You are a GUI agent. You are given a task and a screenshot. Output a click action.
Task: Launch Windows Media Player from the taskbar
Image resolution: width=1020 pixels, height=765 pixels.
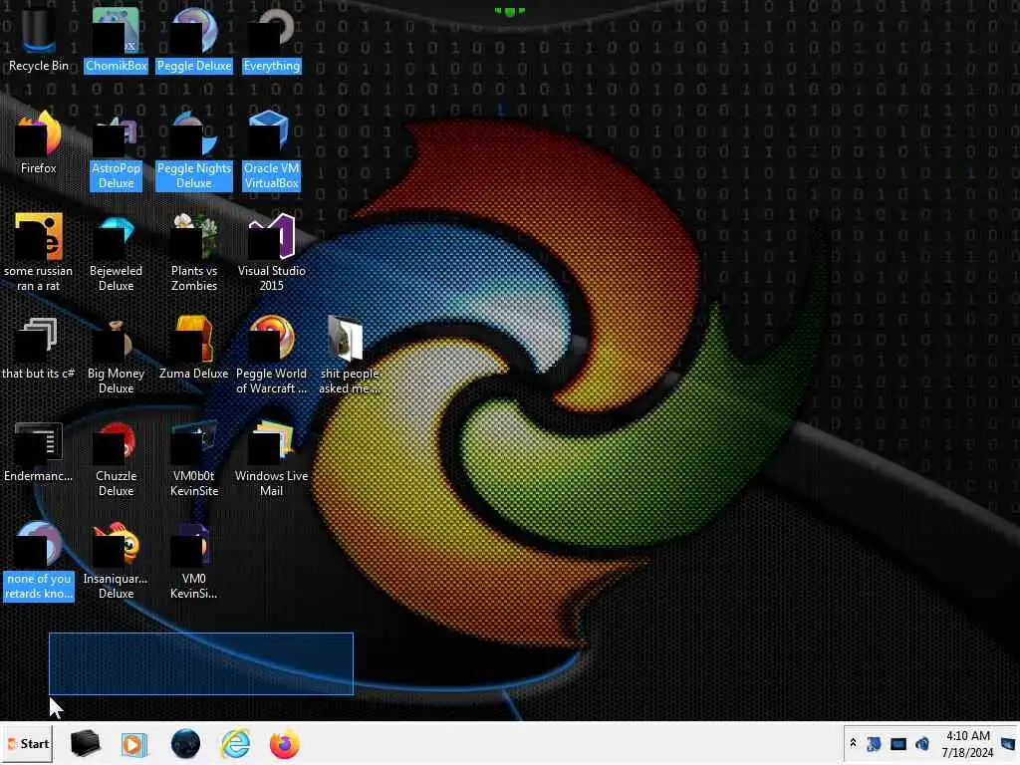click(134, 744)
